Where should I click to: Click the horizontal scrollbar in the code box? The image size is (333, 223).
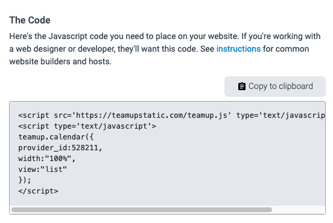pyautogui.click(x=142, y=210)
